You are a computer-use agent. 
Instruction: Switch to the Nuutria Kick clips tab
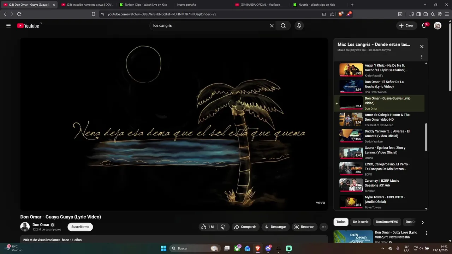(319, 5)
